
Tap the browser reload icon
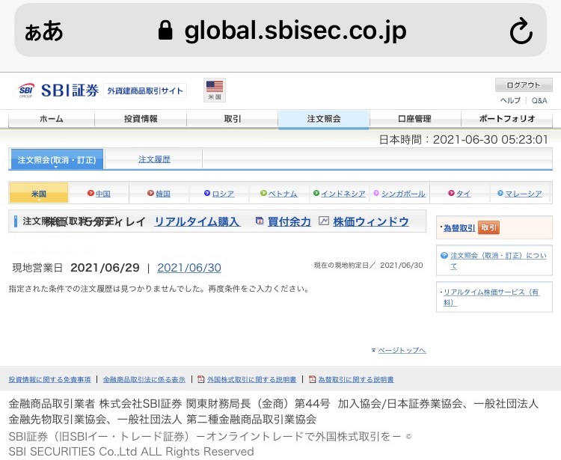(x=521, y=31)
